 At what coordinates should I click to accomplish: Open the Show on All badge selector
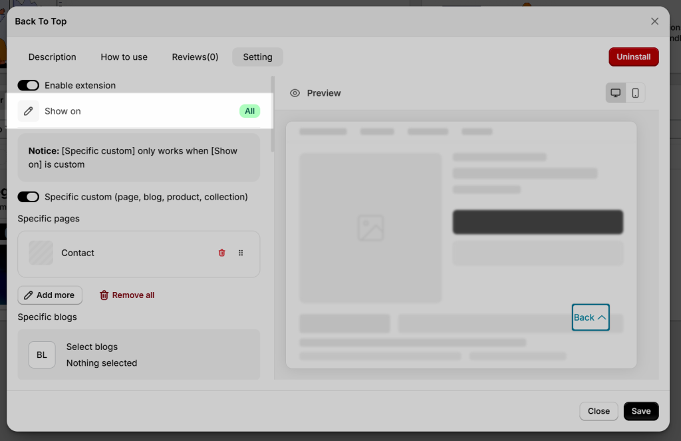(x=250, y=111)
